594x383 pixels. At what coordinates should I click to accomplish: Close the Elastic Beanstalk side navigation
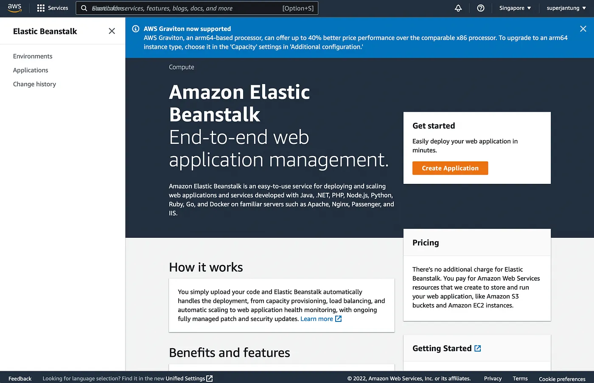tap(112, 31)
